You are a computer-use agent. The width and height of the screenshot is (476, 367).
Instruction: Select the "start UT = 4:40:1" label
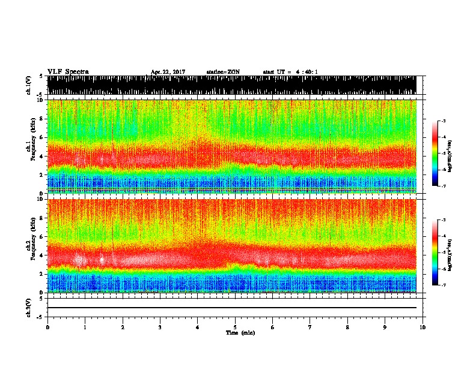(x=290, y=72)
